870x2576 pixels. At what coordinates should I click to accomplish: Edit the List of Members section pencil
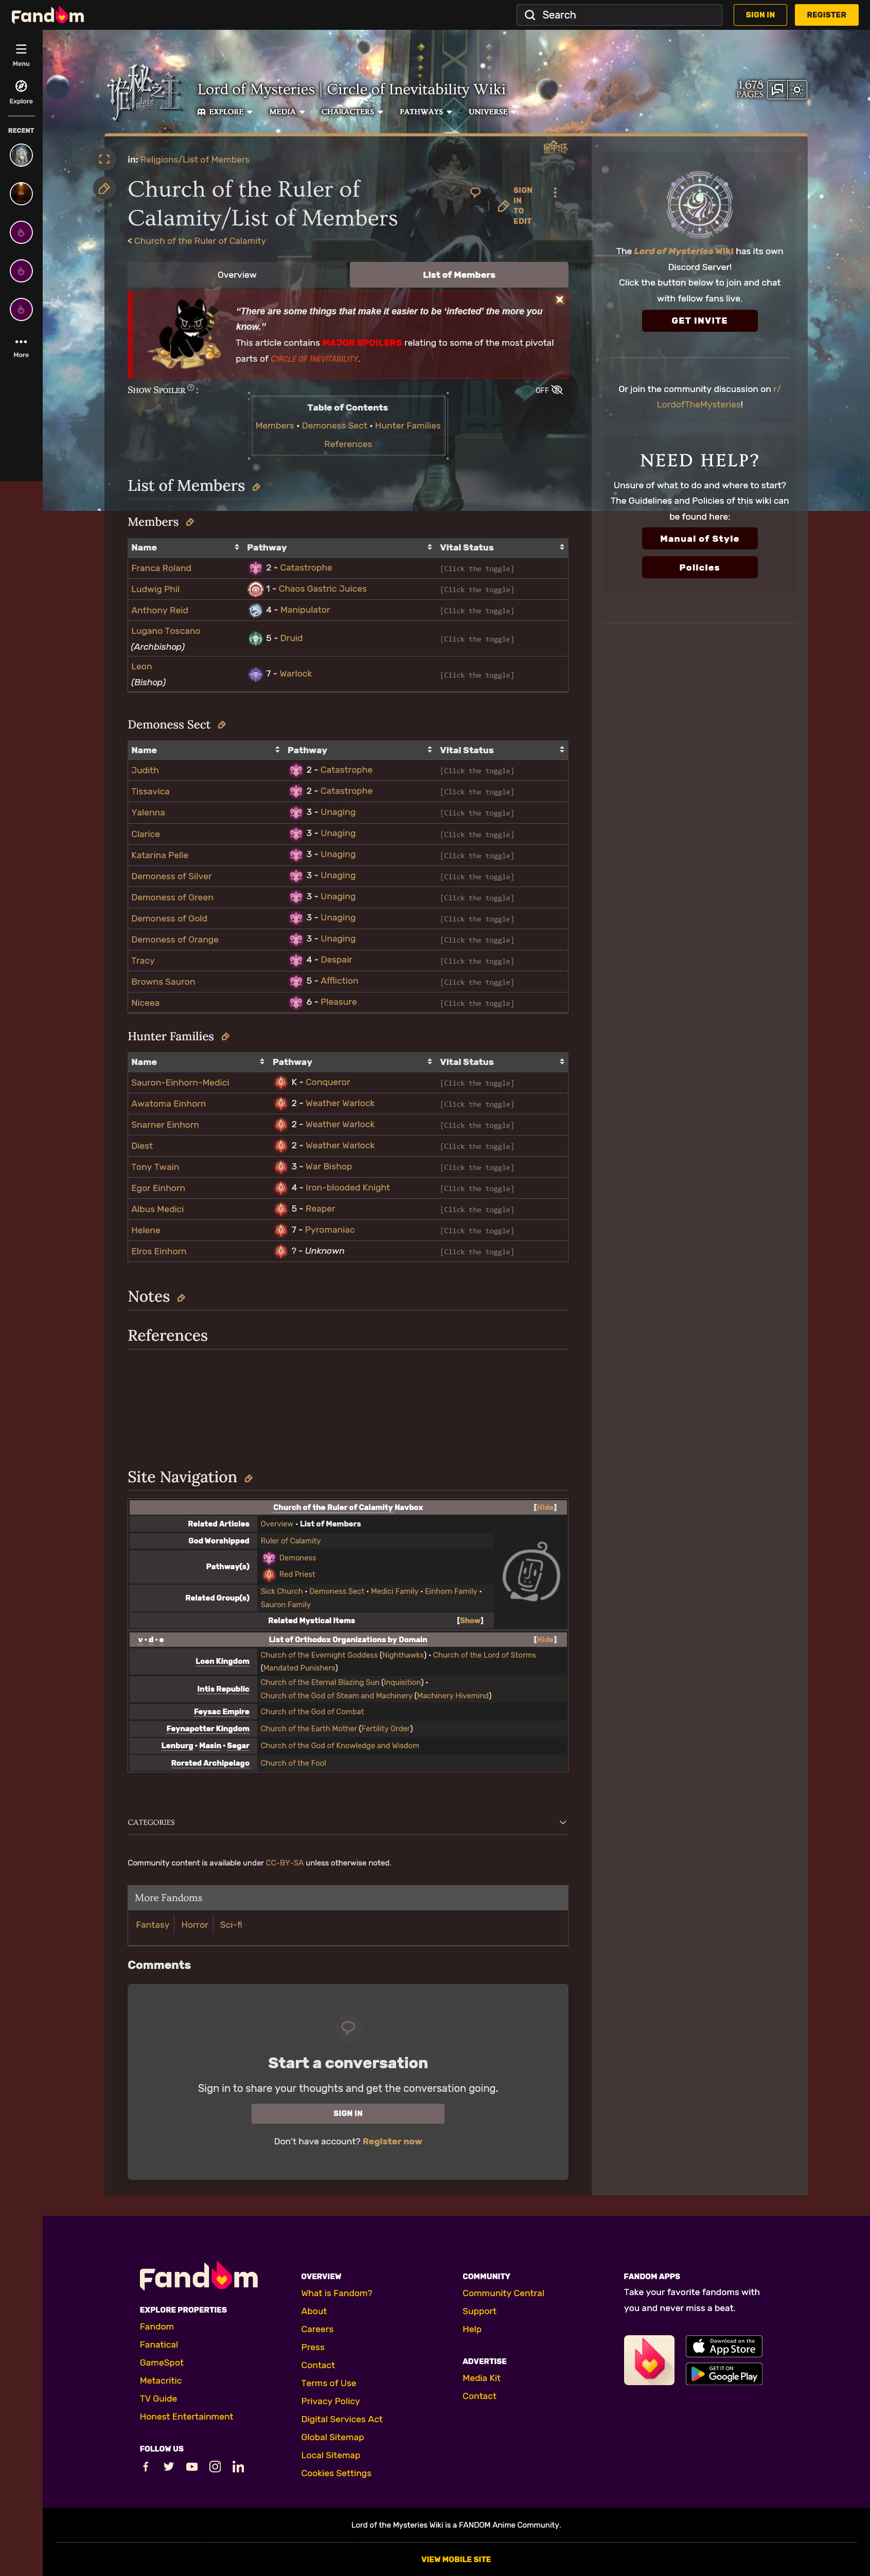tap(256, 487)
